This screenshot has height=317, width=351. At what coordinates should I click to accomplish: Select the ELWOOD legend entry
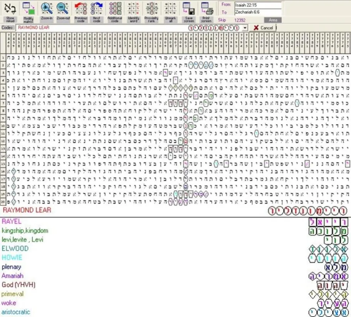[15, 248]
